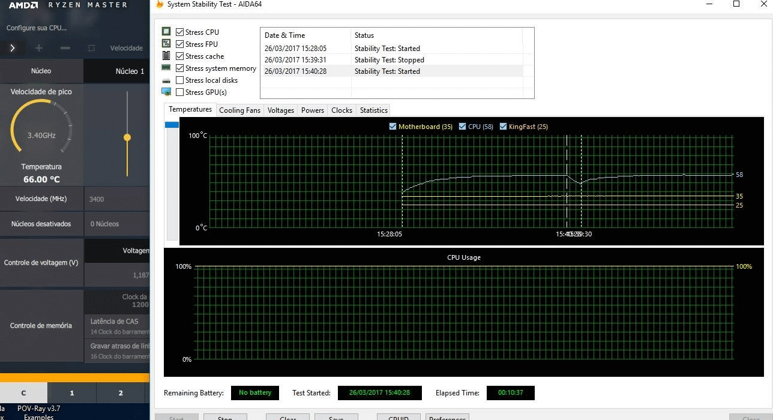This screenshot has width=773, height=420.
Task: Open the Núcleos desativados '0 Núcleos' selector
Action: point(116,224)
